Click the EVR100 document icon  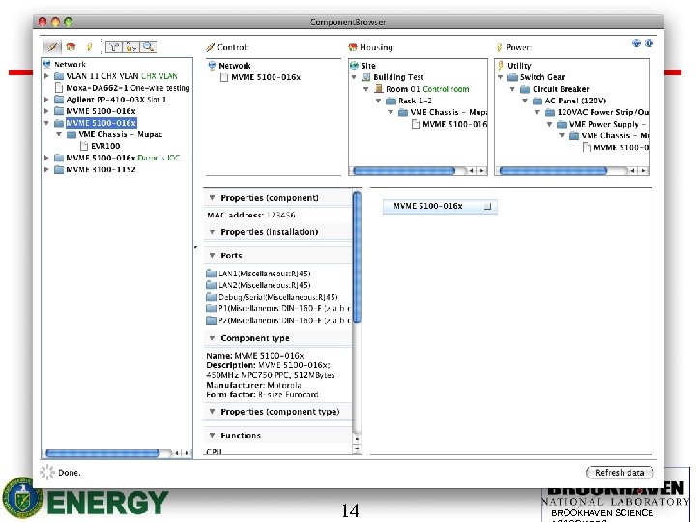(x=84, y=146)
